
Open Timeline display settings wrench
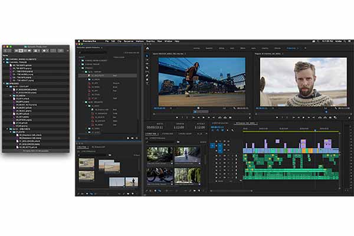point(232,130)
